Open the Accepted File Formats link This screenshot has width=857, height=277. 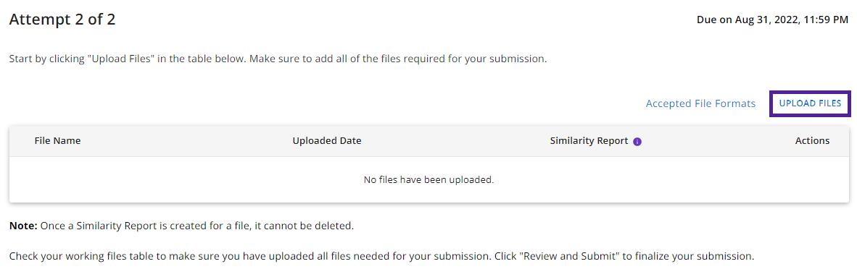(x=700, y=103)
